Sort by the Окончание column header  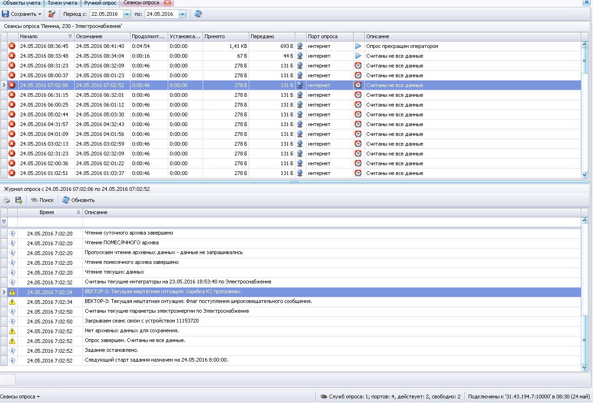[x=102, y=36]
